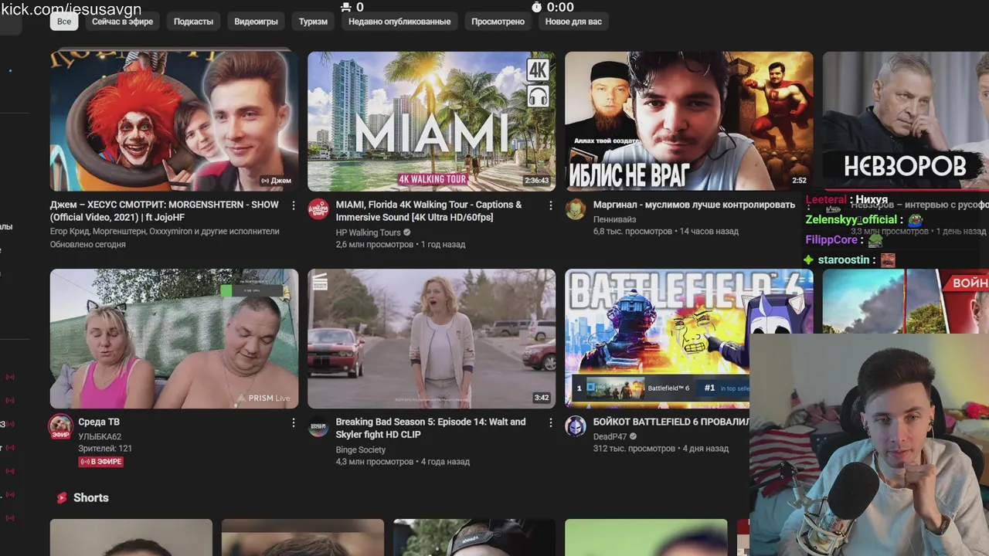
Task: Open the MIAMI 4K walking tour thumbnail
Action: tap(431, 121)
